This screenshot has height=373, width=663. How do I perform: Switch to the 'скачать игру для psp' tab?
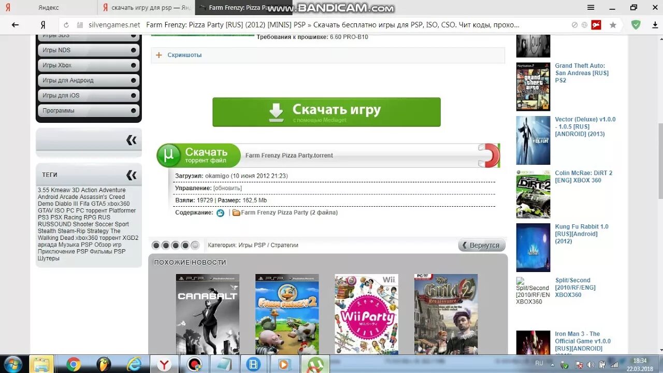(146, 8)
